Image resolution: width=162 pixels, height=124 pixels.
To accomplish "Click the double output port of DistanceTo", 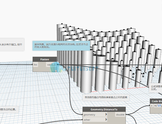I will (120, 115).
